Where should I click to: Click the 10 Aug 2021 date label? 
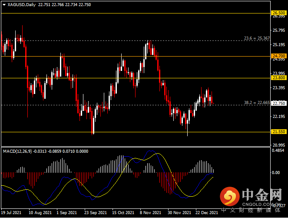(x=40, y=213)
